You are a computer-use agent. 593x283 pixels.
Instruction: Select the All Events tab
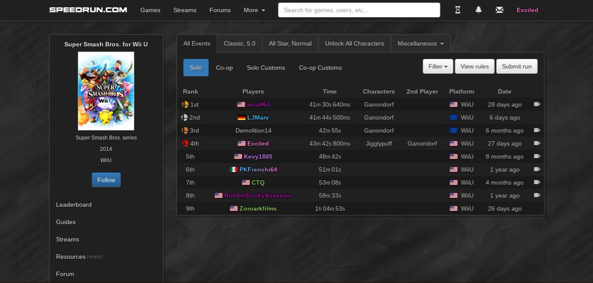point(197,43)
